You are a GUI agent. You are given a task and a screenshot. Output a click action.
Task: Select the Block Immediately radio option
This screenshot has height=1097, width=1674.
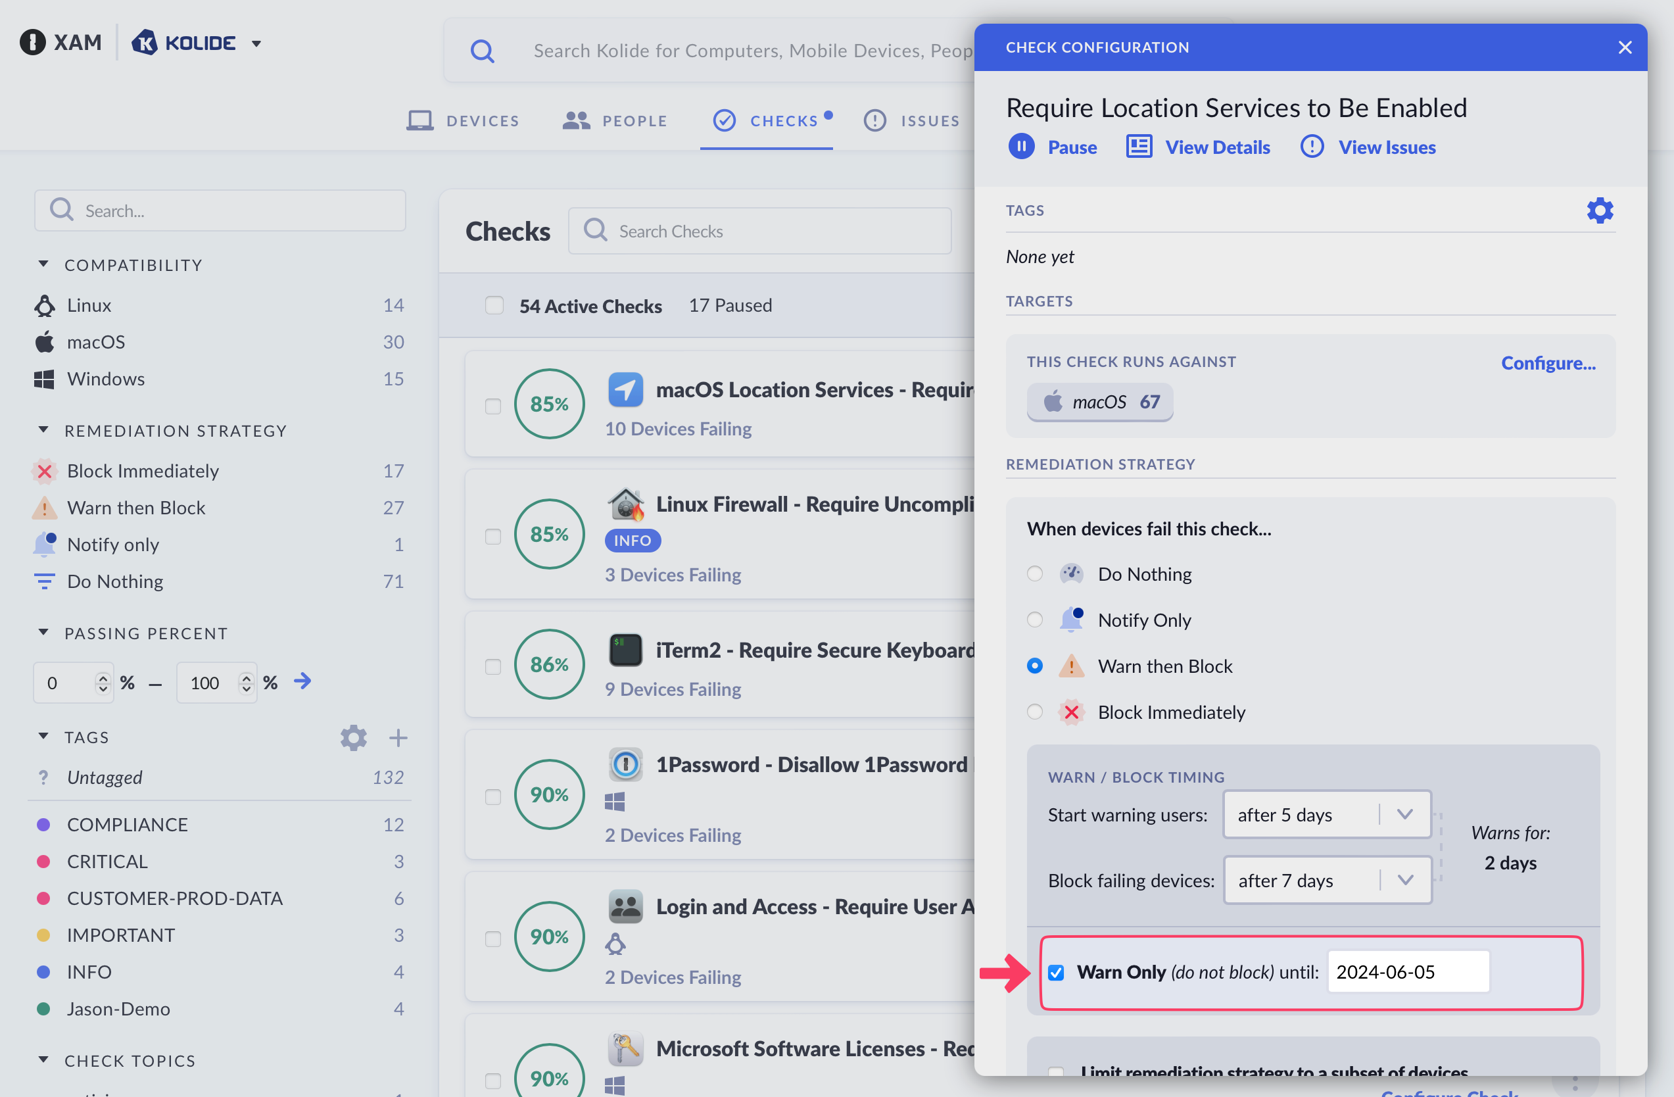1034,712
